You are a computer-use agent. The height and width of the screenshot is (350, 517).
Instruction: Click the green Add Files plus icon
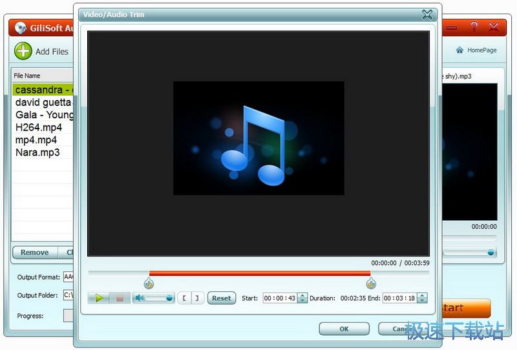click(x=23, y=51)
